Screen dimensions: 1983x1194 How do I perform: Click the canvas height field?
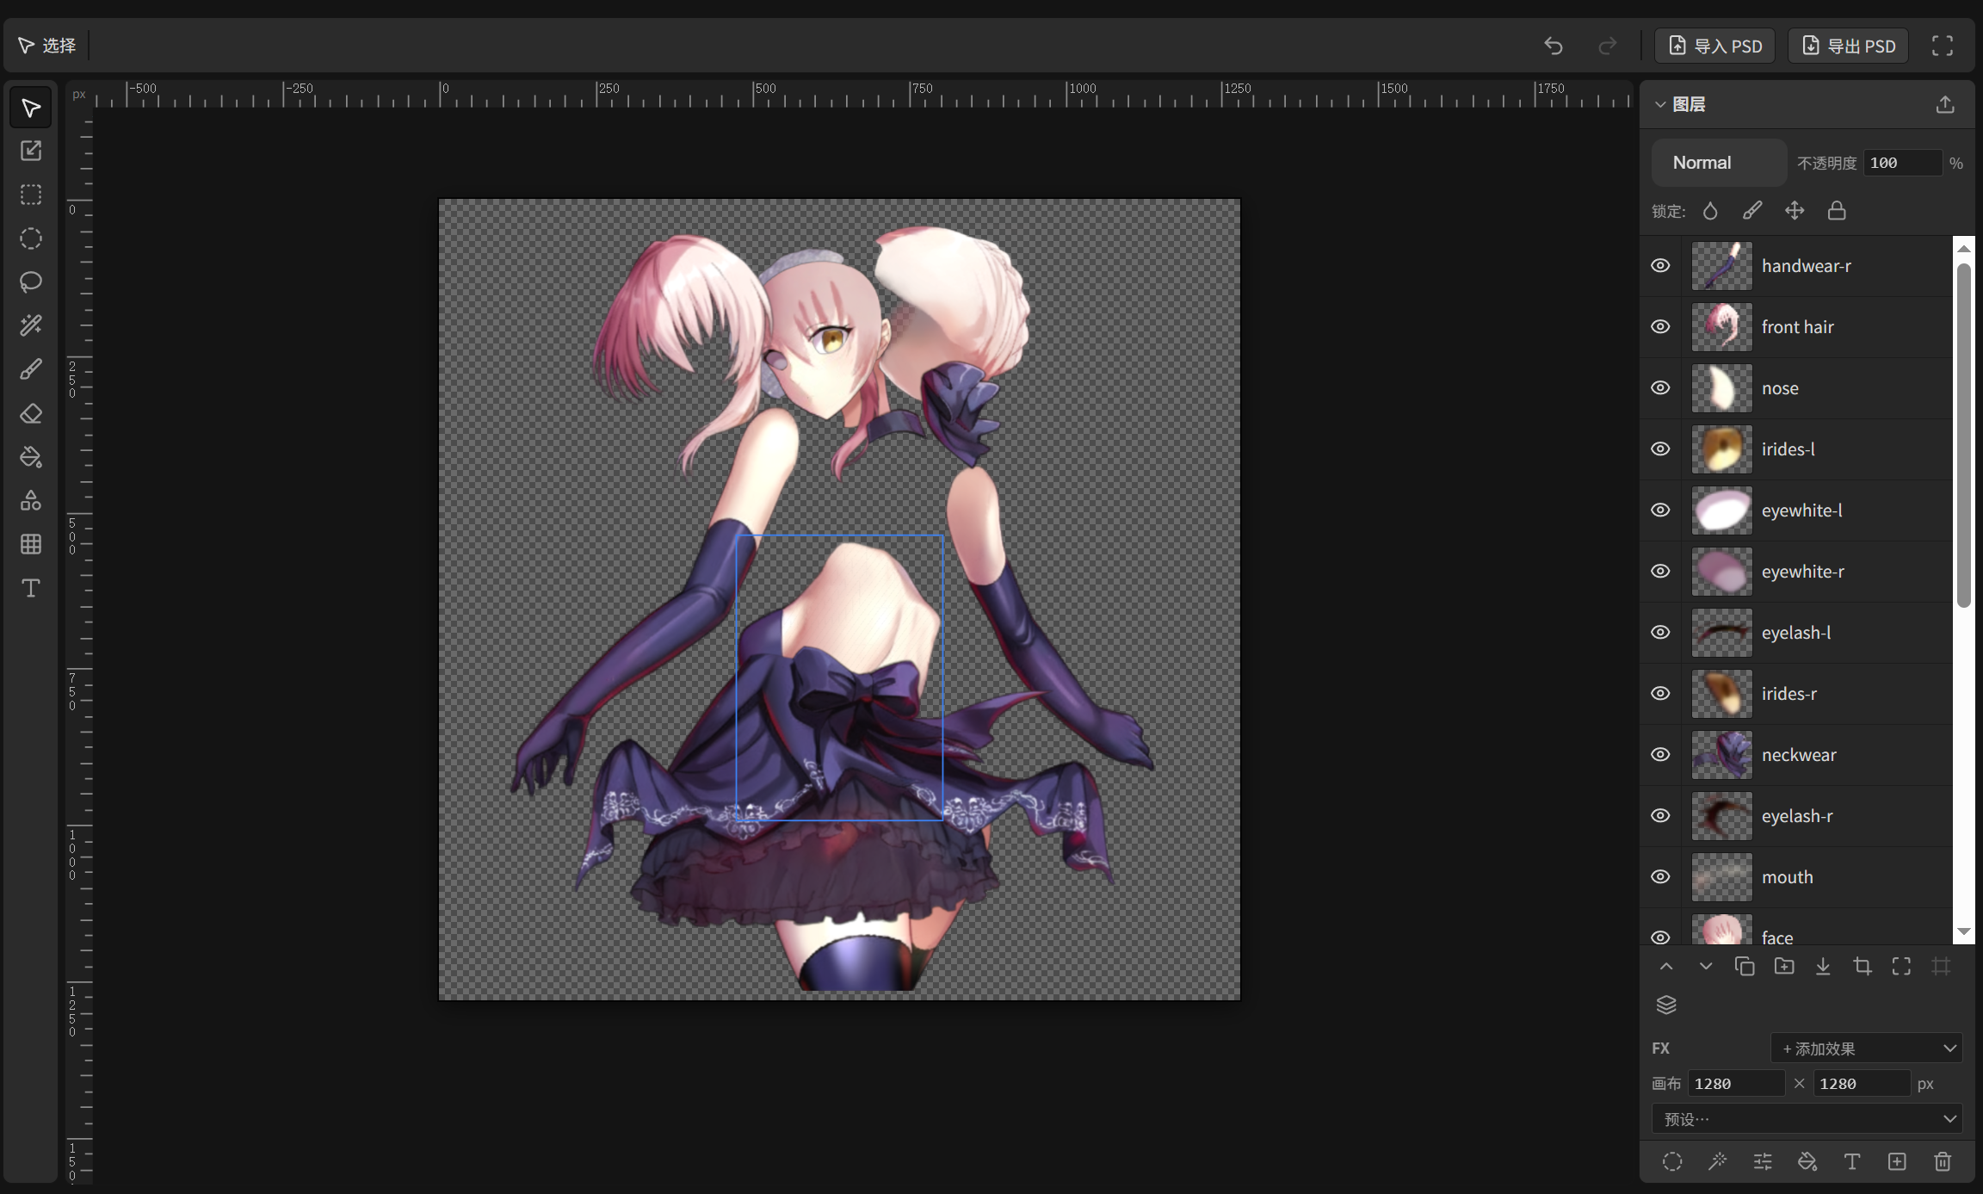1862,1084
